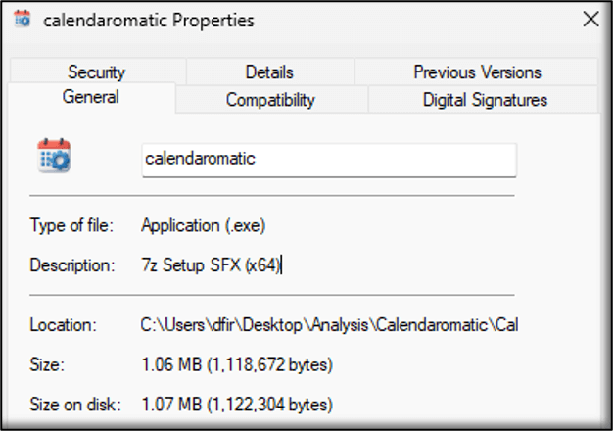Click the calendaromatic file name field
The height and width of the screenshot is (432, 614).
[x=329, y=160]
